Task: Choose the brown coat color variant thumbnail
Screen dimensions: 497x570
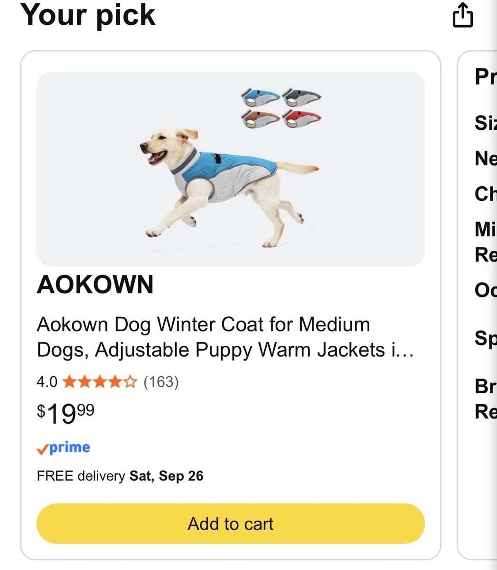Action: click(x=260, y=119)
